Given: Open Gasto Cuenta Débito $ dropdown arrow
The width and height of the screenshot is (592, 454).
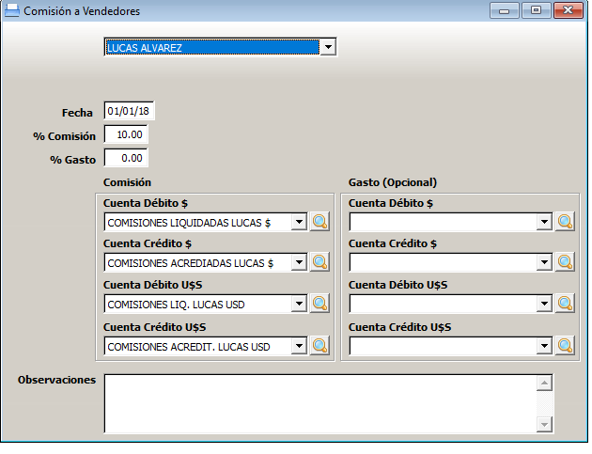Looking at the screenshot, I should [x=544, y=222].
